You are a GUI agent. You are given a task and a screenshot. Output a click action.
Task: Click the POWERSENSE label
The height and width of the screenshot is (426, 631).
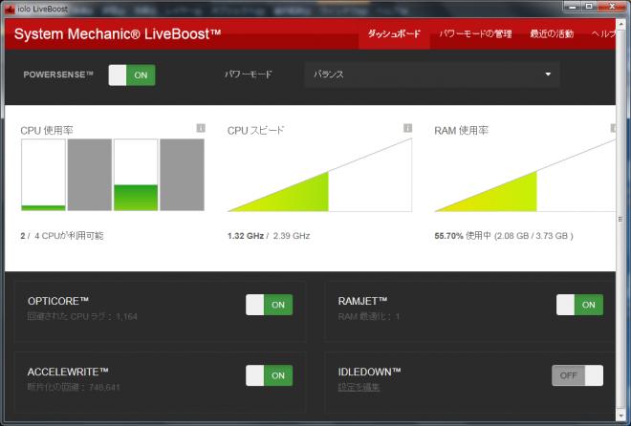58,75
